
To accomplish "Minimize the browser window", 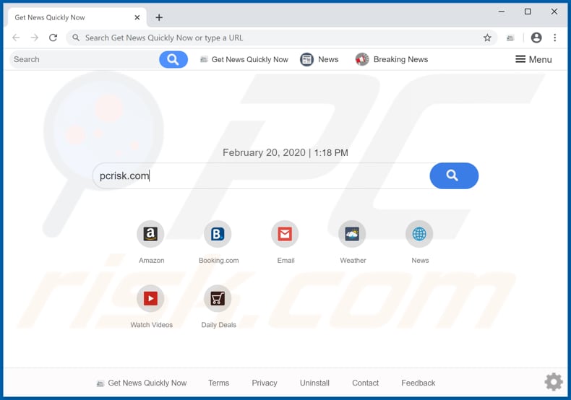I will click(502, 12).
